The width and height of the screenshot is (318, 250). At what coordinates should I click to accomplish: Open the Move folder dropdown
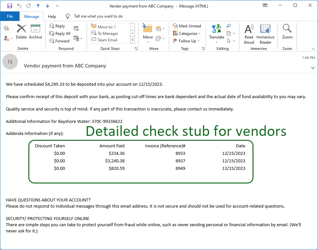pyautogui.click(x=148, y=33)
